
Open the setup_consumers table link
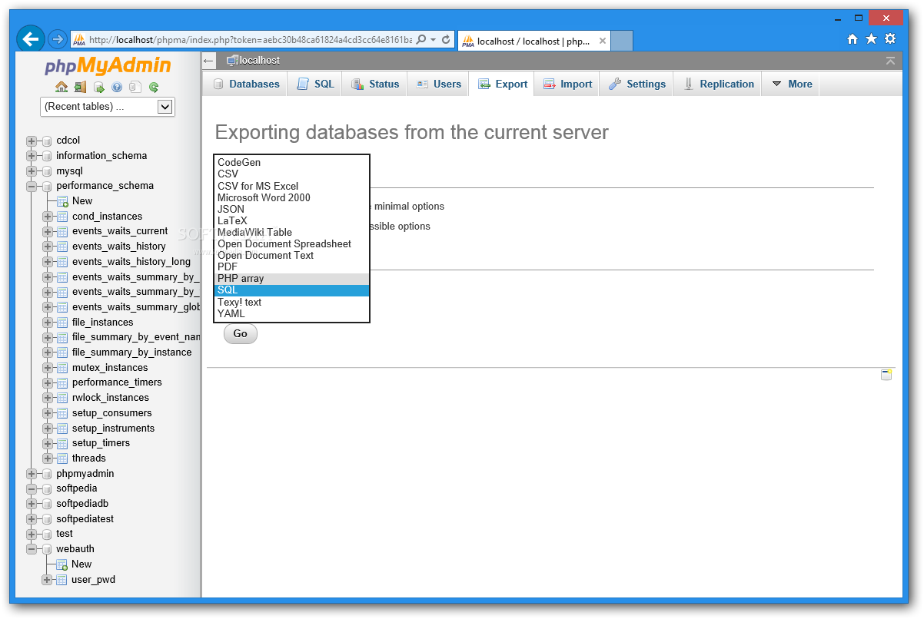112,413
